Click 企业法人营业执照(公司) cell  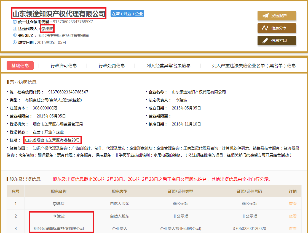(x=180, y=229)
